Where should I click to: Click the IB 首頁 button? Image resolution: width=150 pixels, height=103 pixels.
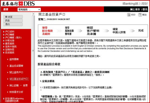click(13, 17)
